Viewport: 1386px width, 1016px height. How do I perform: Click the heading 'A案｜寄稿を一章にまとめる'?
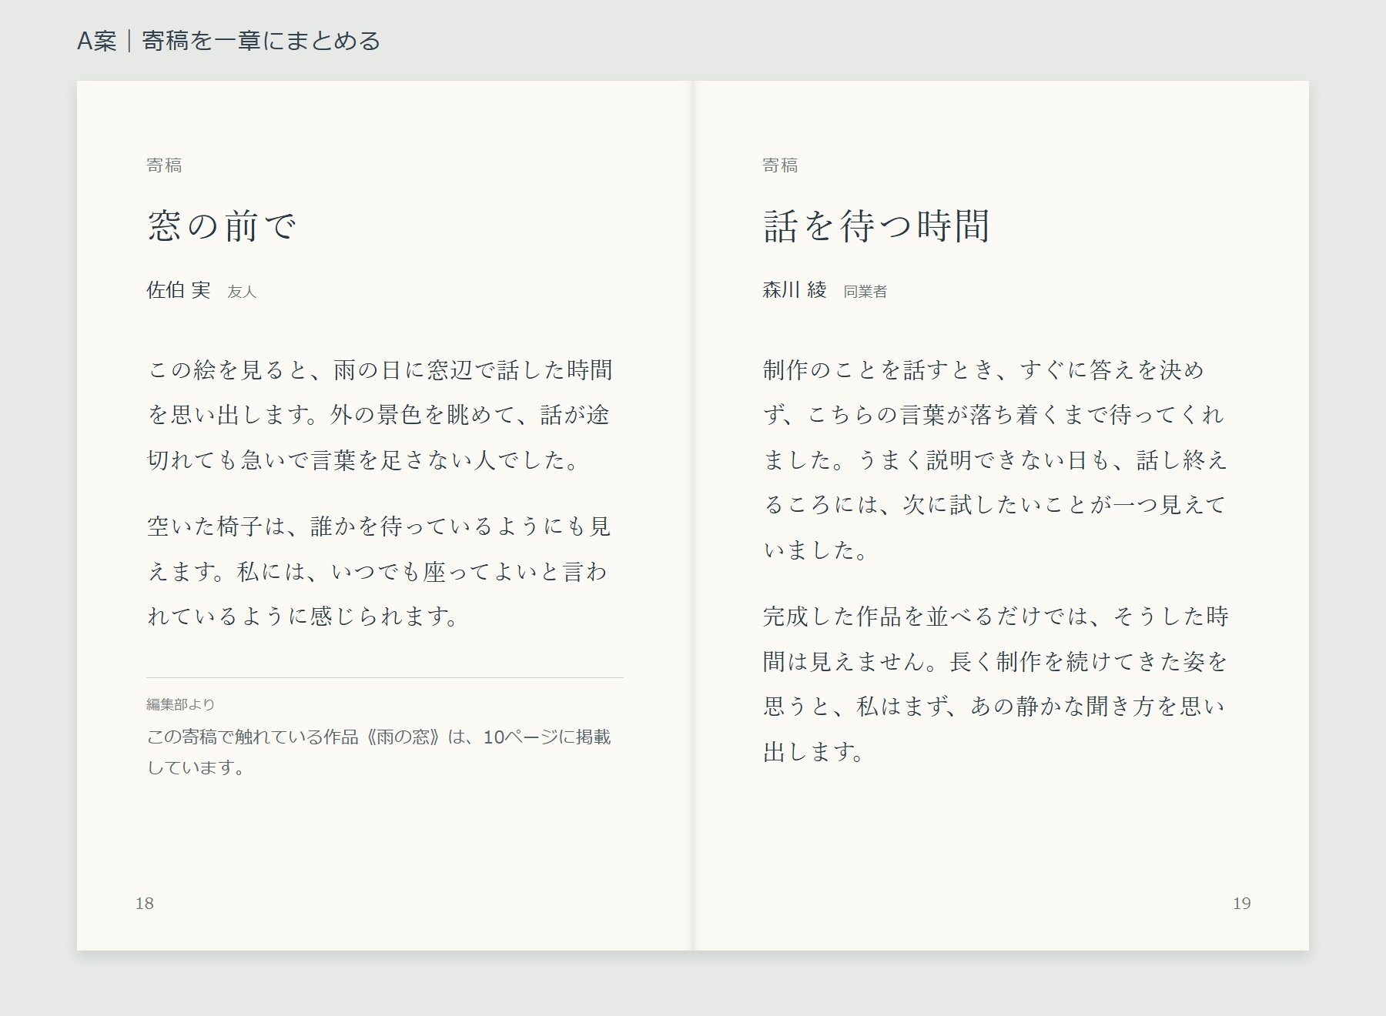click(229, 41)
